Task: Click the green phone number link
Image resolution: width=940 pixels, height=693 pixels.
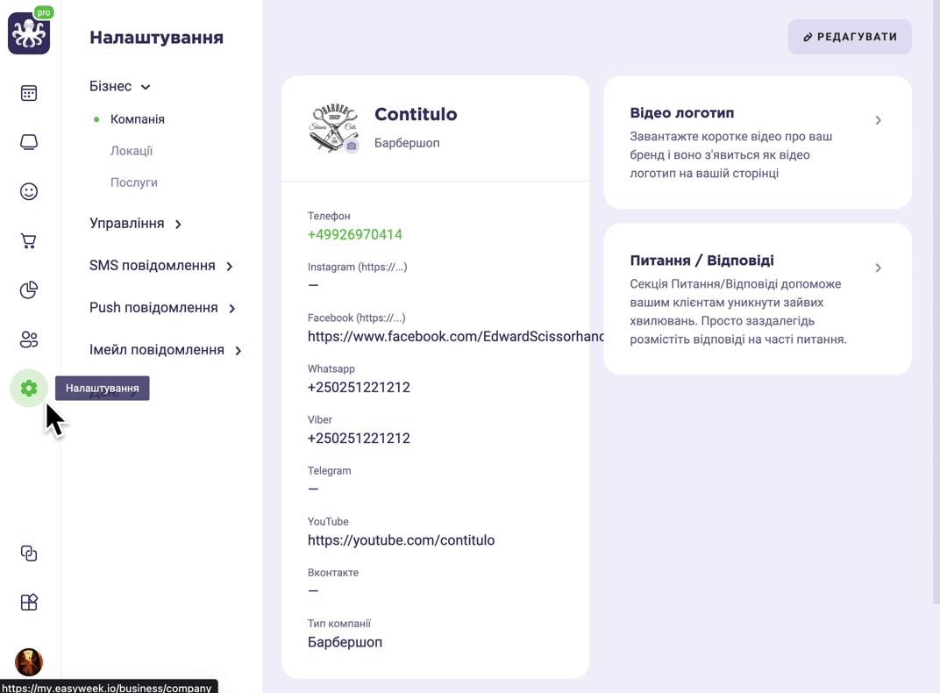Action: click(355, 234)
